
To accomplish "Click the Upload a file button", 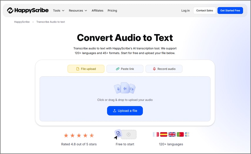I will pyautogui.click(x=125, y=111).
